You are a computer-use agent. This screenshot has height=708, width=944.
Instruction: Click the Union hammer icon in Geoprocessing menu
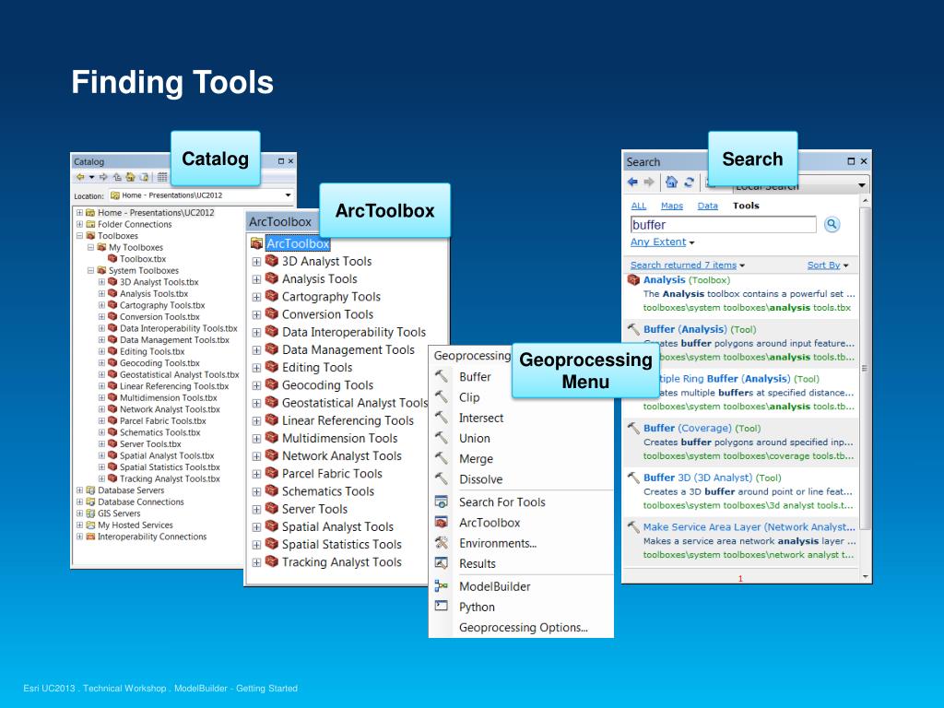(442, 438)
